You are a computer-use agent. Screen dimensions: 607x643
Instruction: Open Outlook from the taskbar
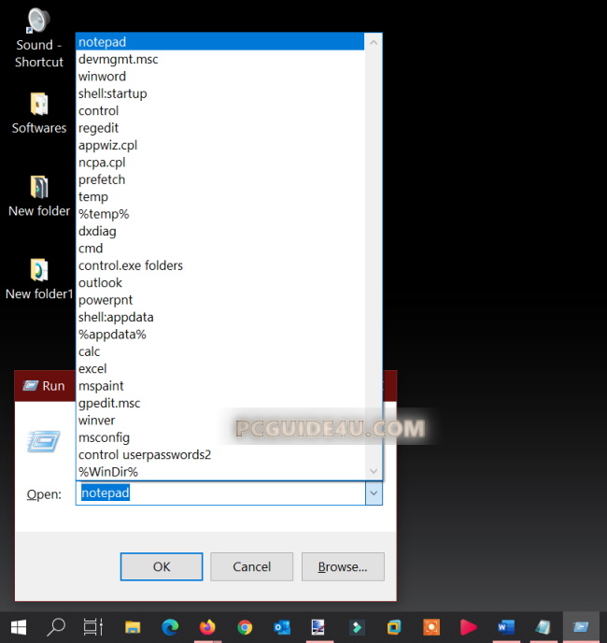coord(282,627)
